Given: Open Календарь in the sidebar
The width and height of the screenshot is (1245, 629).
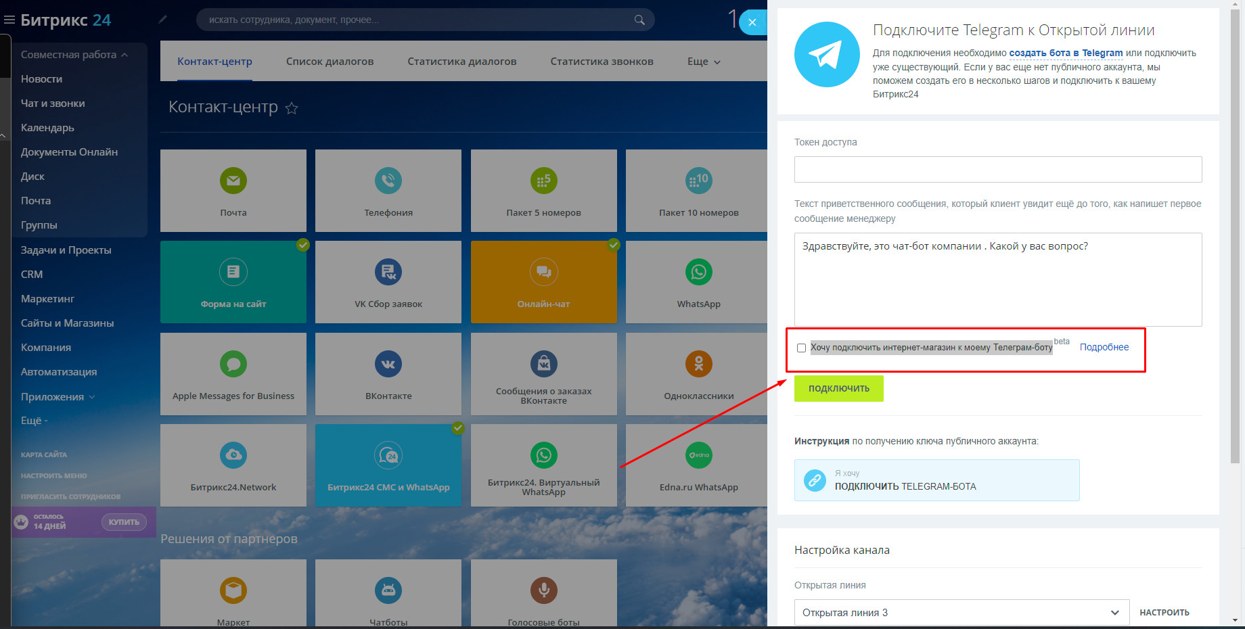Looking at the screenshot, I should click(47, 128).
